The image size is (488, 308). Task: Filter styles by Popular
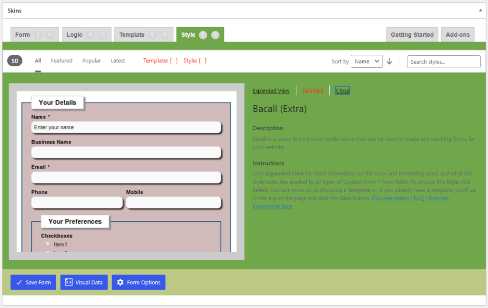[x=91, y=61]
